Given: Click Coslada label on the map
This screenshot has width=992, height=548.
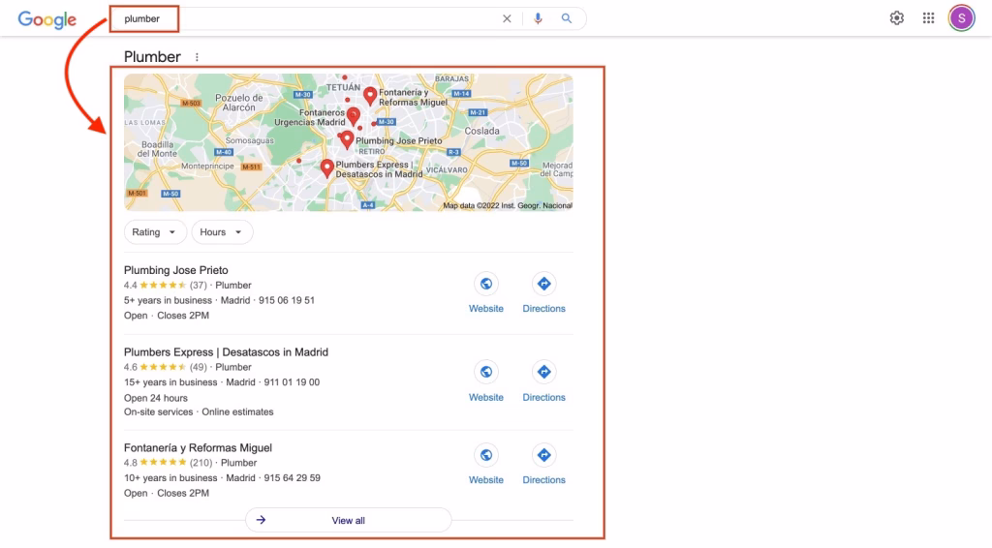Looking at the screenshot, I should click(482, 131).
